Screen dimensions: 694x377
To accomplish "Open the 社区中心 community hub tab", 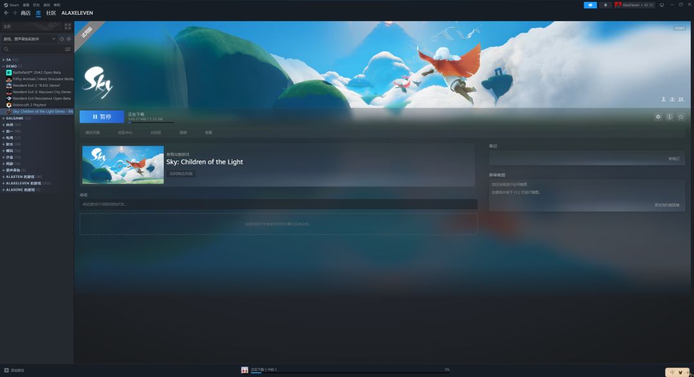I will [125, 132].
